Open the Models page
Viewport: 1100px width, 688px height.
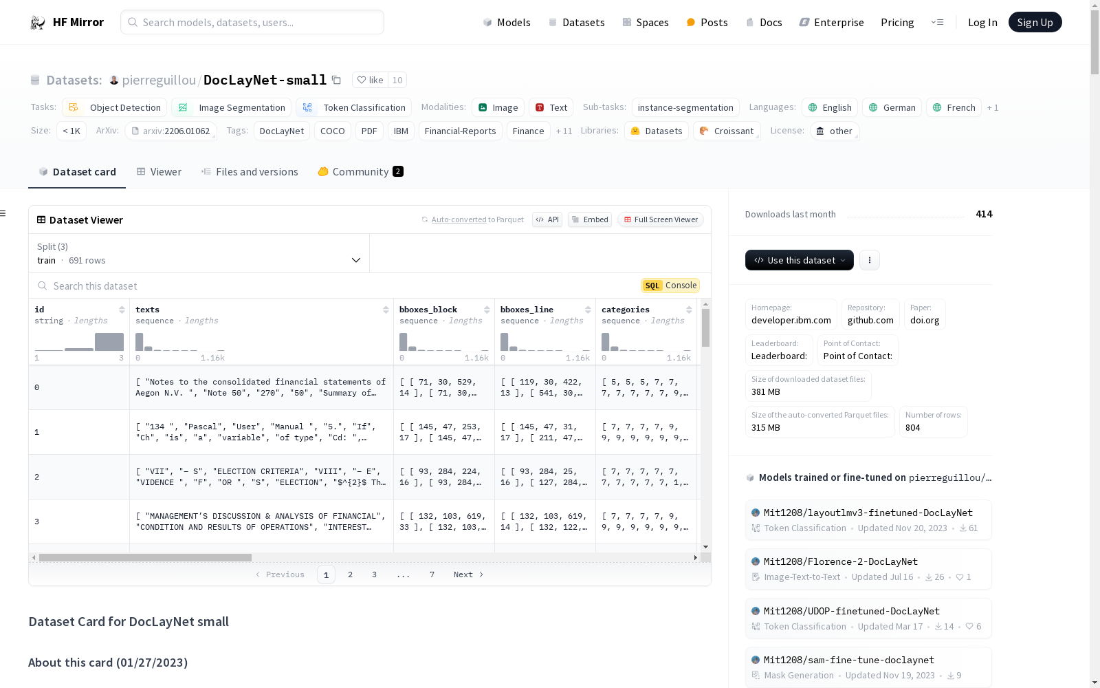tap(507, 23)
